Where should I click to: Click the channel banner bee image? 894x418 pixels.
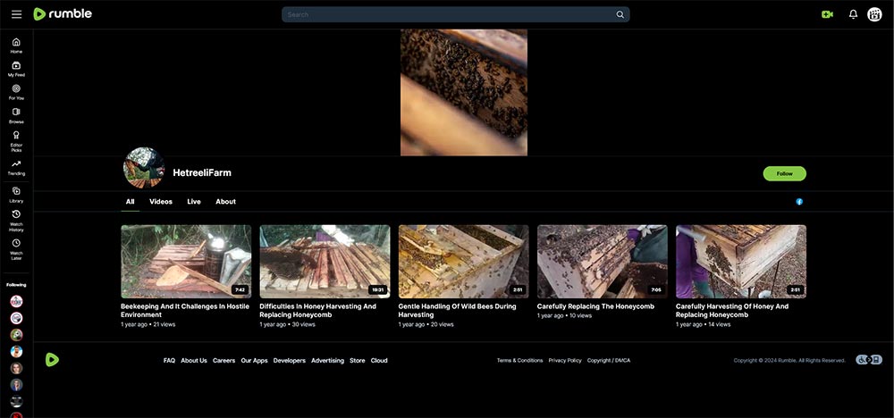coord(463,92)
